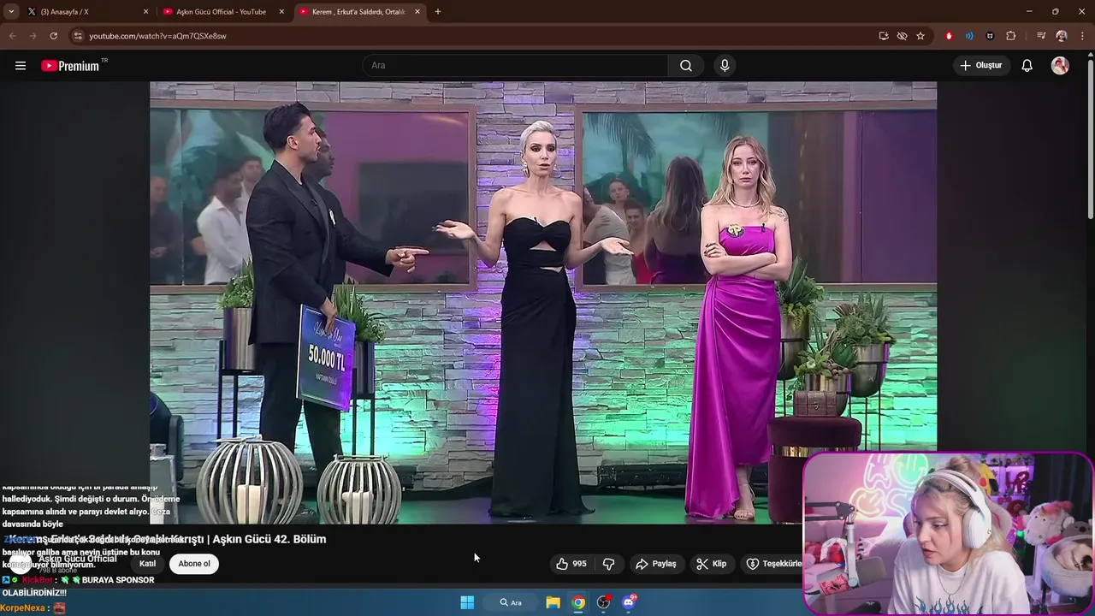Image resolution: width=1095 pixels, height=616 pixels.
Task: Close the active Kerem video tab
Action: (417, 12)
